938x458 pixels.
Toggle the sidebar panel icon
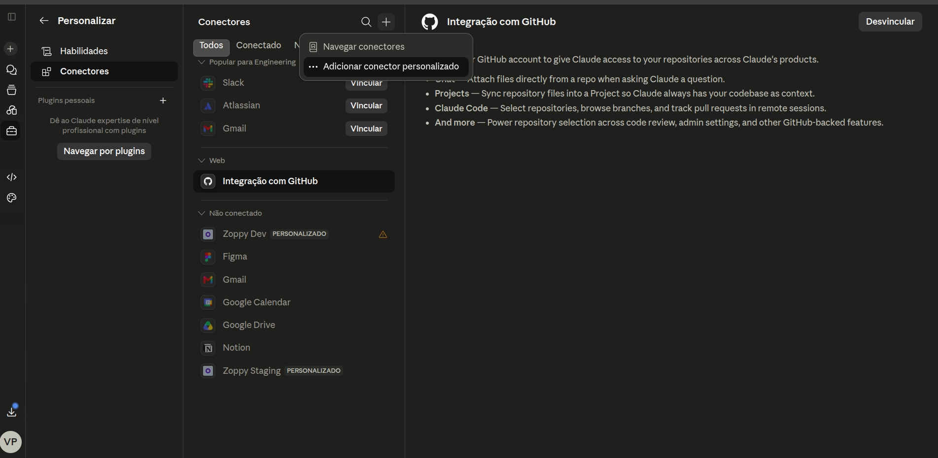click(x=12, y=17)
